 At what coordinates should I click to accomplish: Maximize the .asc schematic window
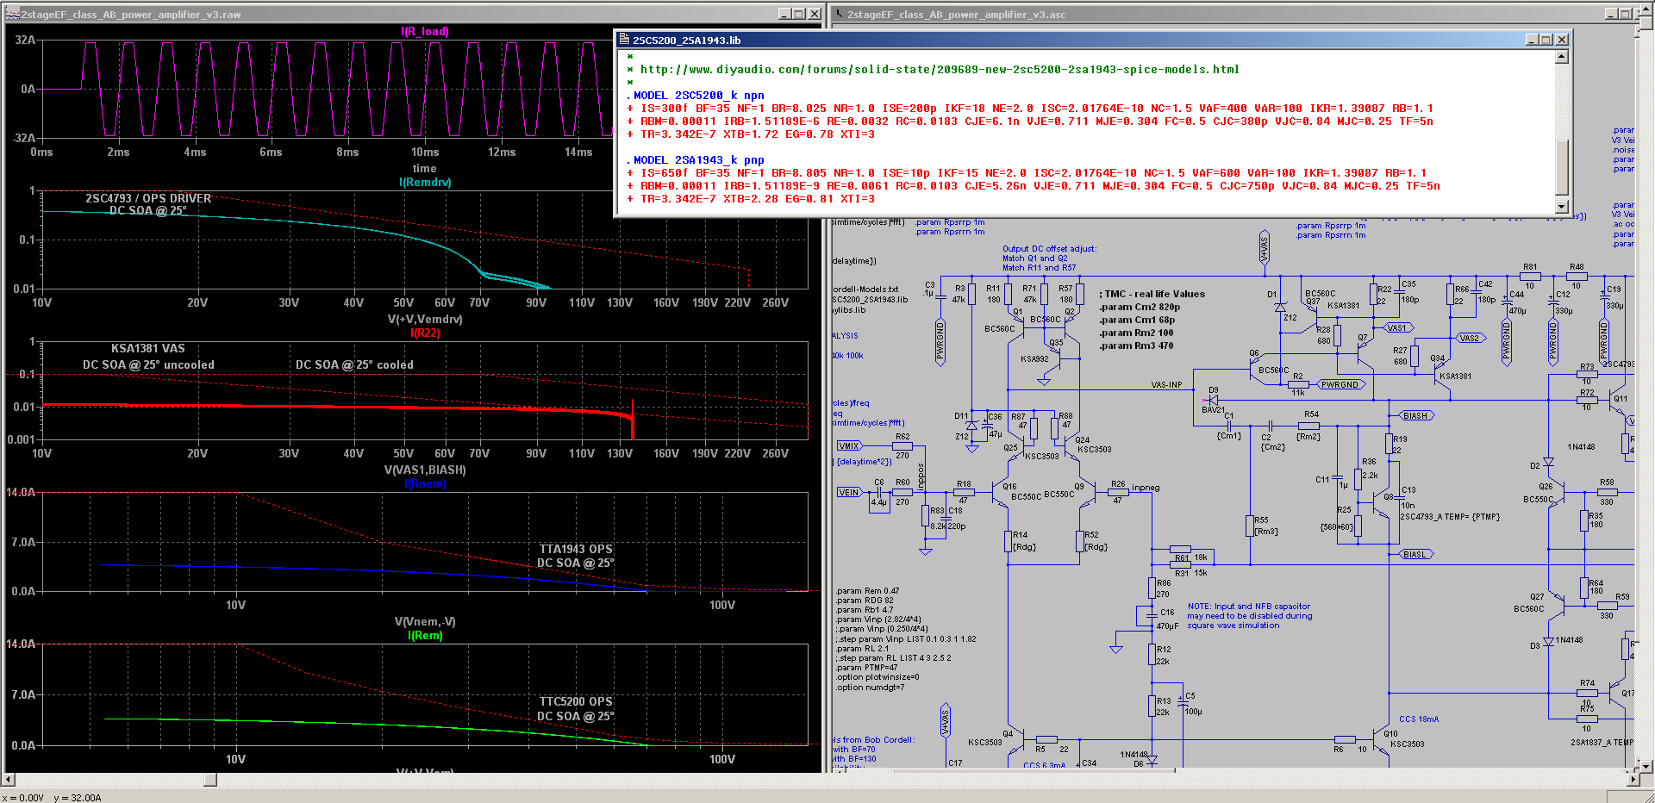click(x=1625, y=14)
